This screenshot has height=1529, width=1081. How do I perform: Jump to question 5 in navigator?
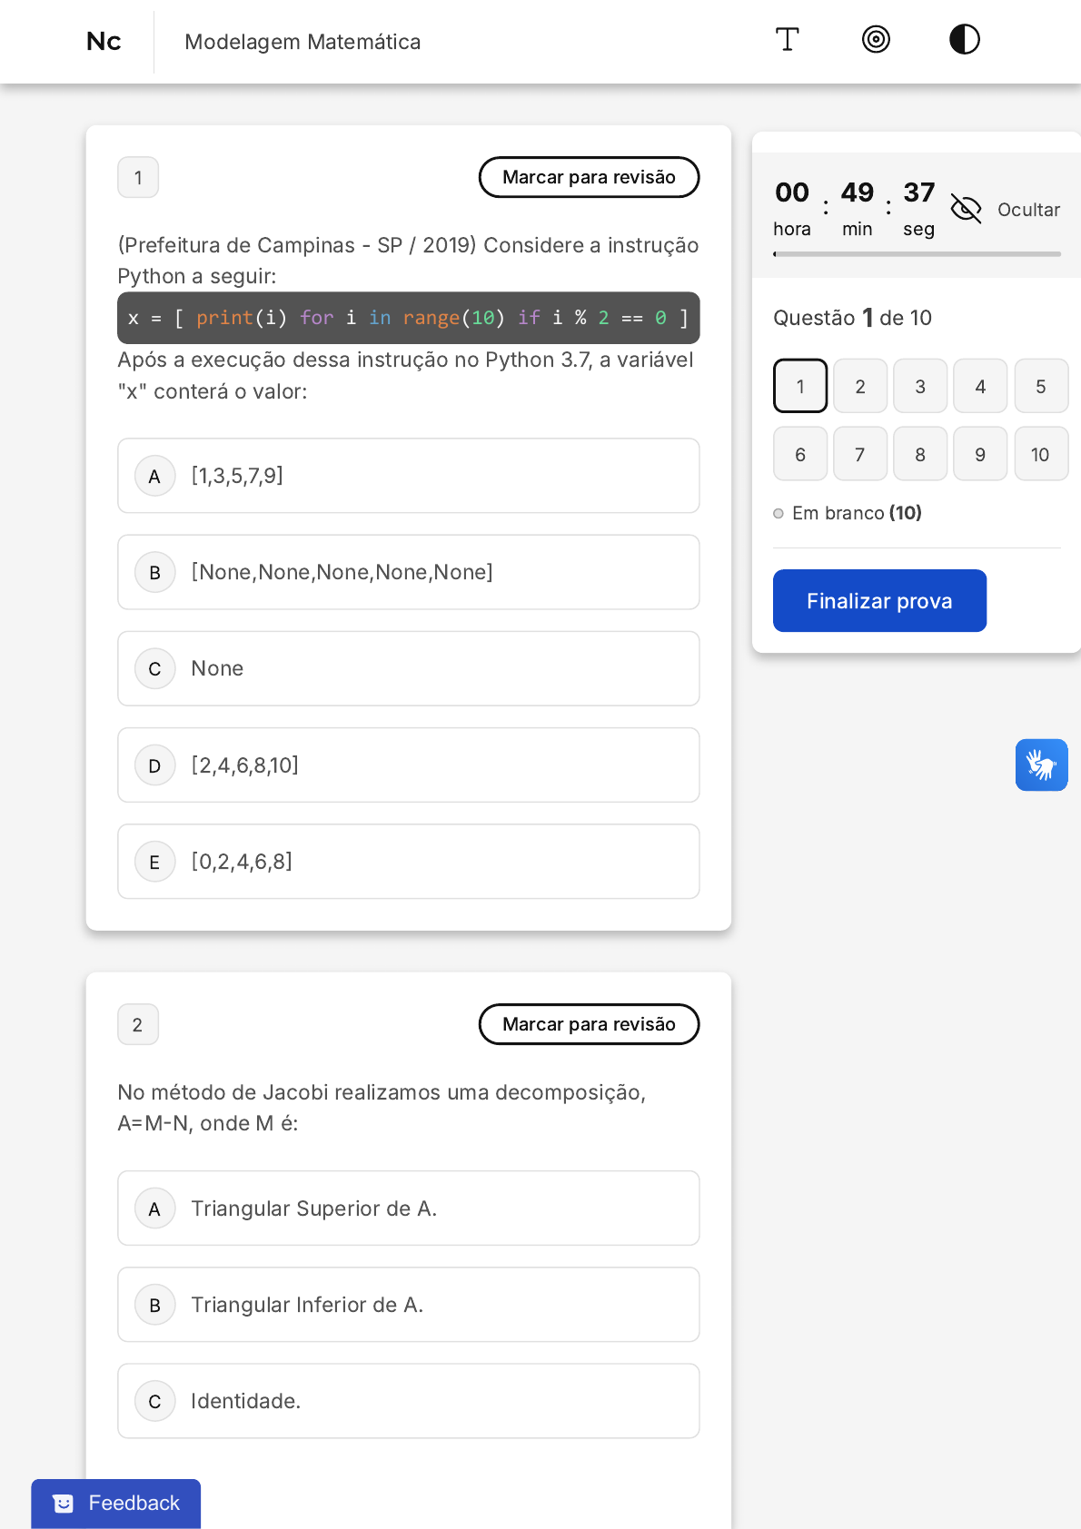(1040, 386)
